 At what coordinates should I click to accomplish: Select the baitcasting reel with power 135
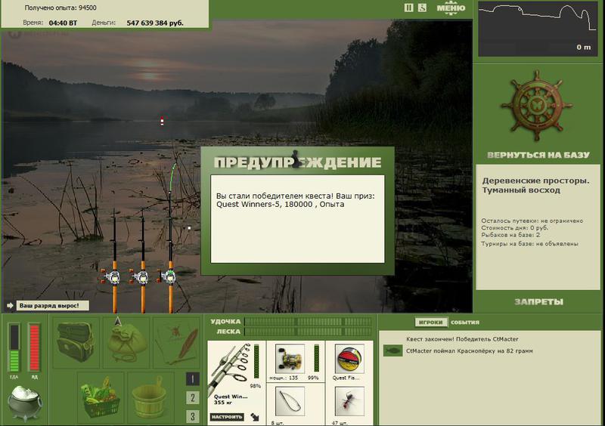(x=290, y=358)
